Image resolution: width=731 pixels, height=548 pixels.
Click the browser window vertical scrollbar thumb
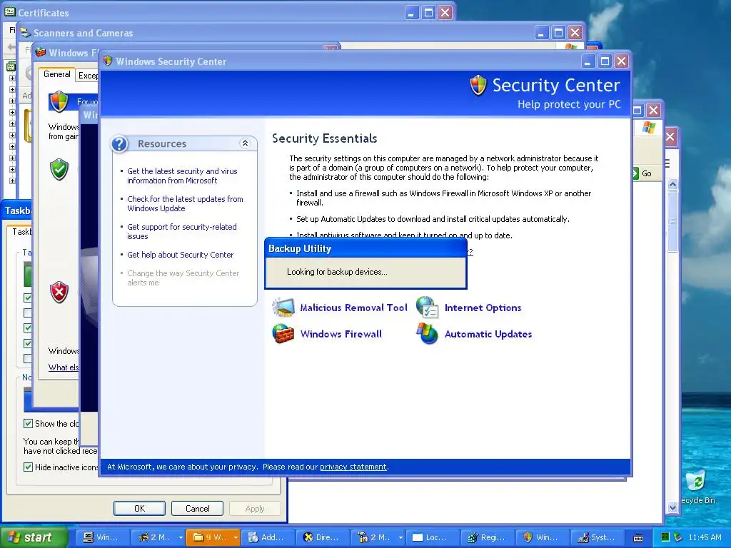pyautogui.click(x=672, y=221)
